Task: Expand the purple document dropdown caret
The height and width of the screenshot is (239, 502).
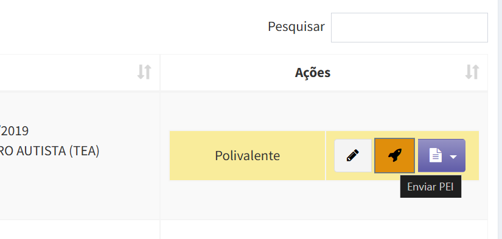Action: (x=453, y=157)
